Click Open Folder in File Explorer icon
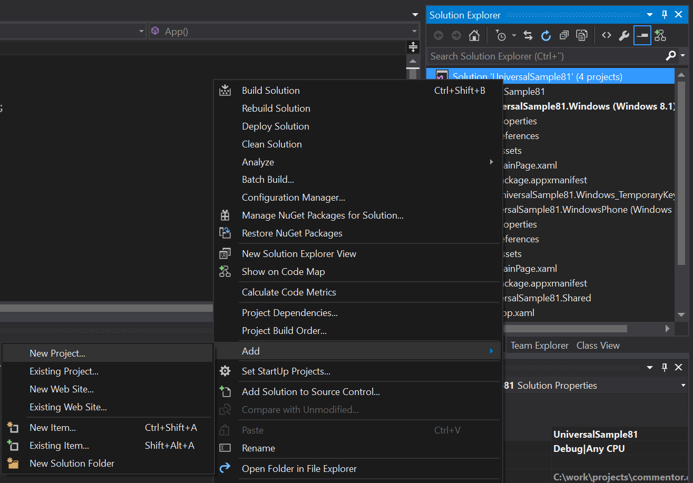 click(225, 468)
